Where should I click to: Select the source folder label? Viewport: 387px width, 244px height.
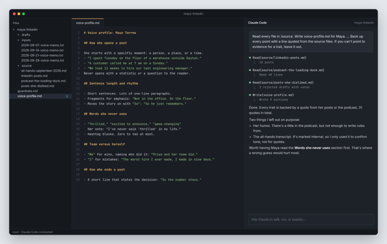coord(26,66)
